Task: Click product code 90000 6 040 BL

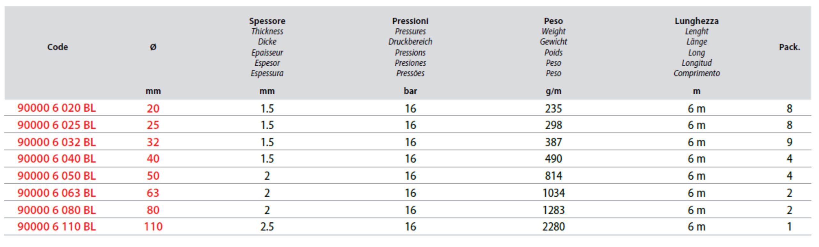Action: [57, 159]
